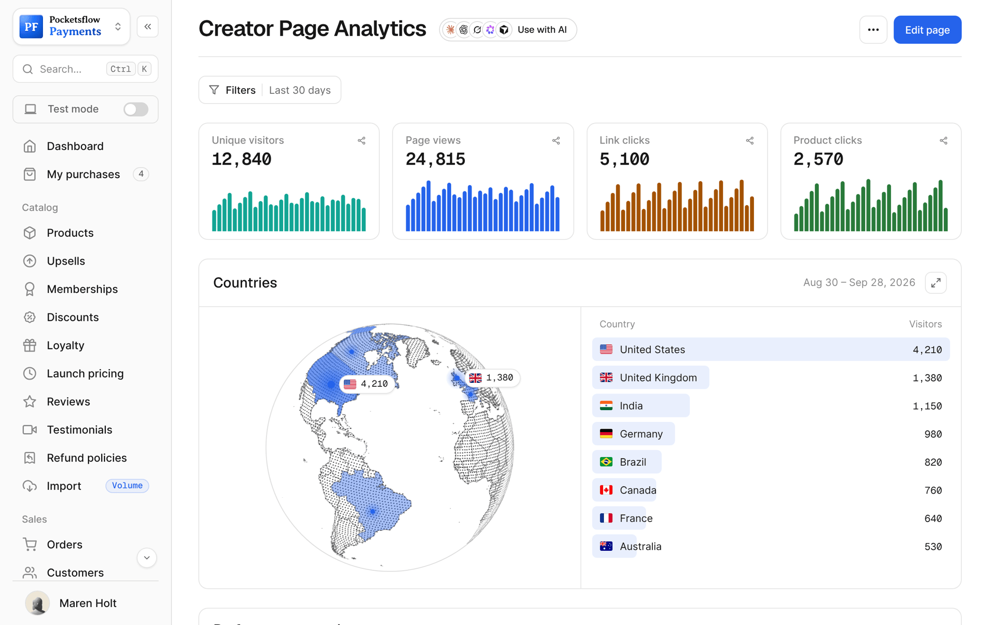Click the UK 1,380 label on globe
Image resolution: width=1000 pixels, height=625 pixels.
coord(492,377)
